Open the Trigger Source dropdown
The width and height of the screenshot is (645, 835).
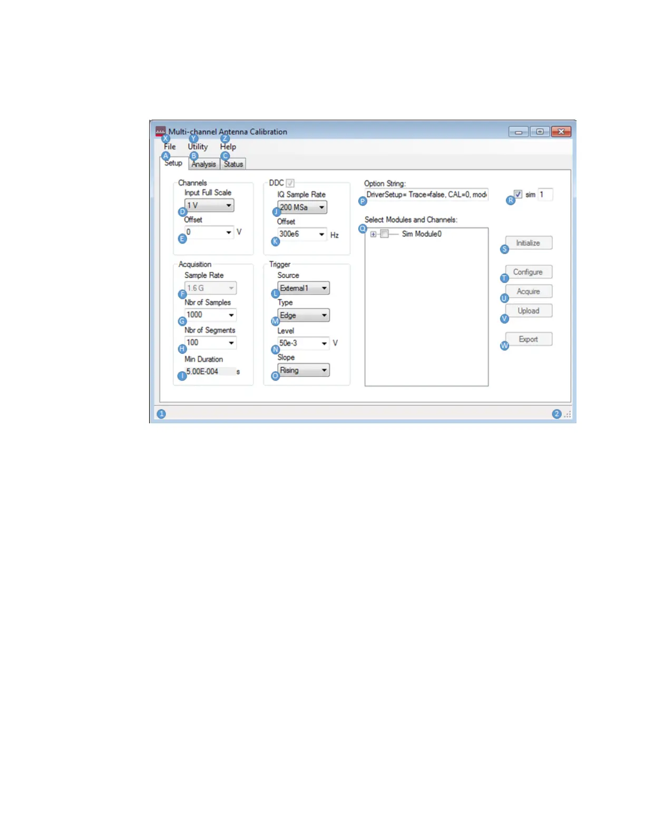(x=304, y=288)
